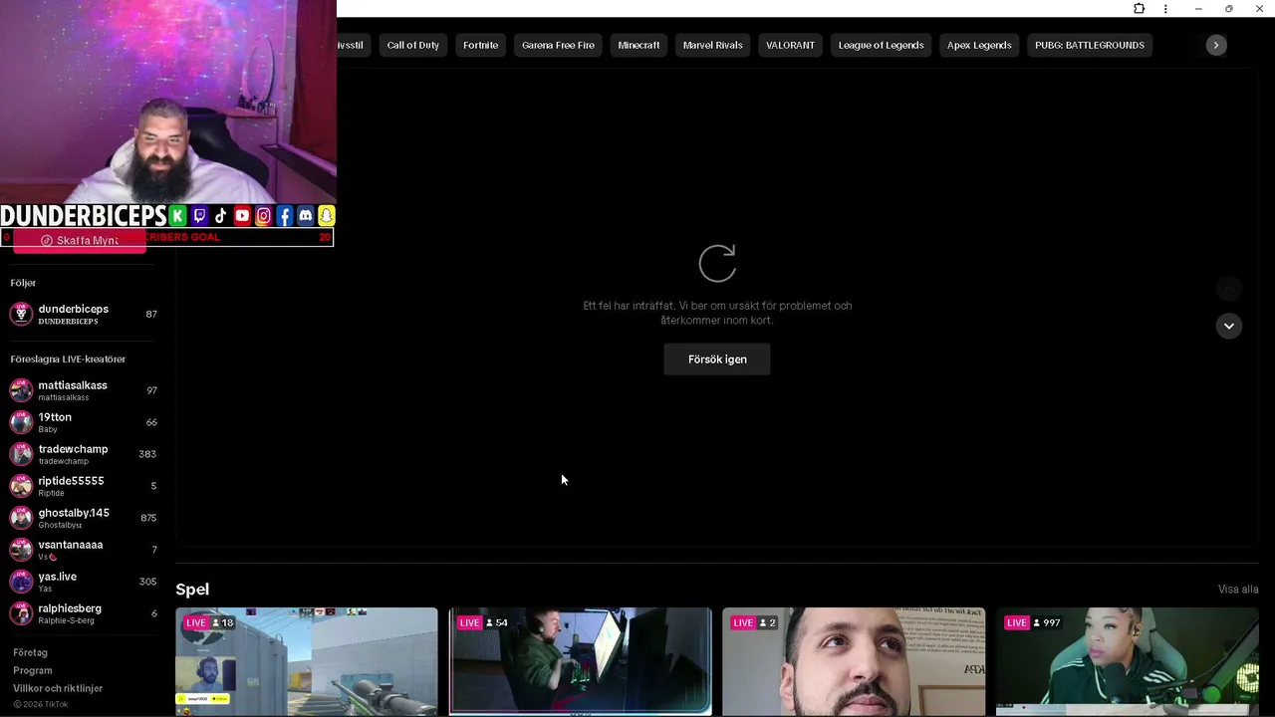Click the TikTok icon in the overlay
Image resolution: width=1275 pixels, height=717 pixels.
220,216
